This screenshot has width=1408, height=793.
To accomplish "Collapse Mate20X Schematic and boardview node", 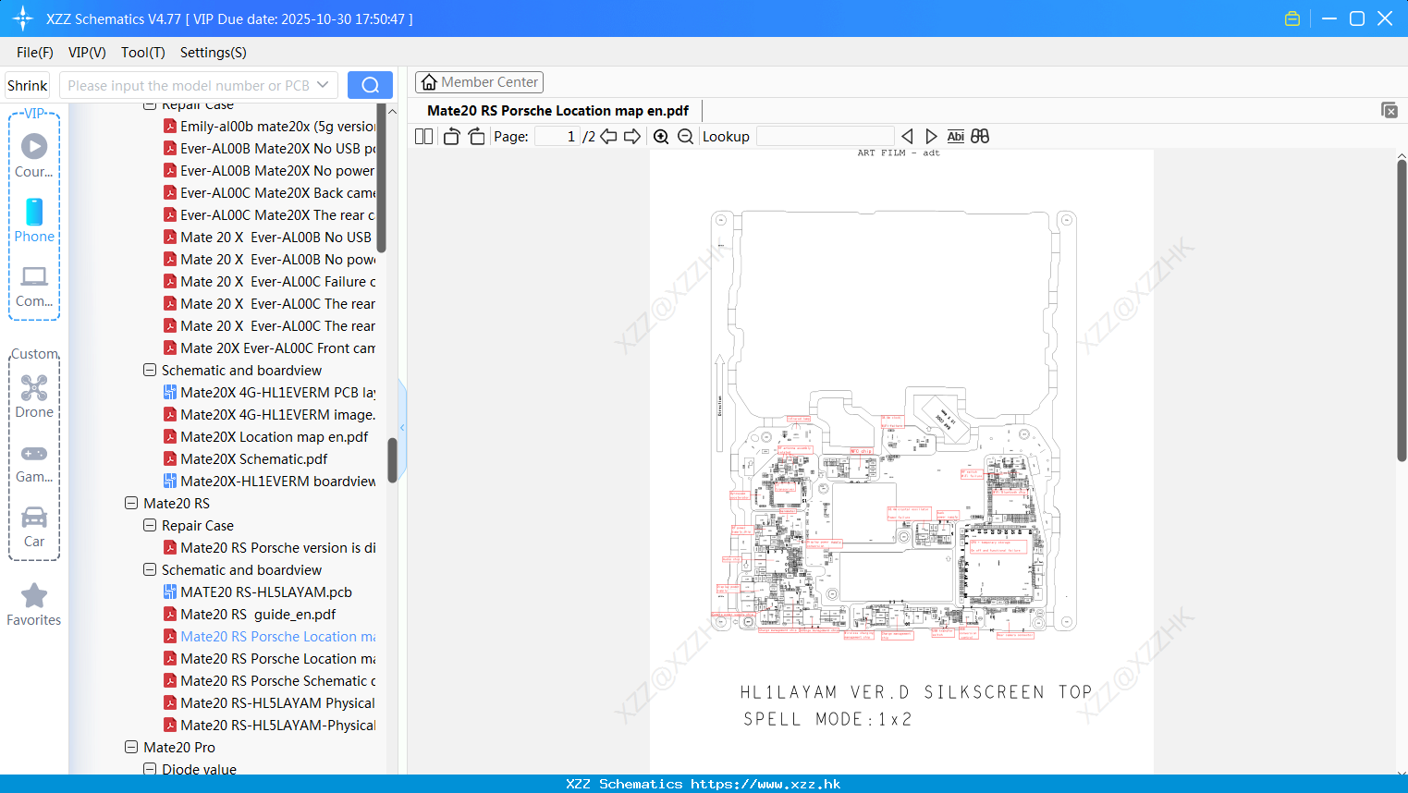I will [150, 370].
